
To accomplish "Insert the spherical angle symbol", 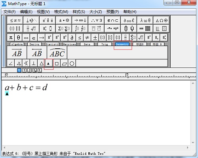I will tap(26, 63).
